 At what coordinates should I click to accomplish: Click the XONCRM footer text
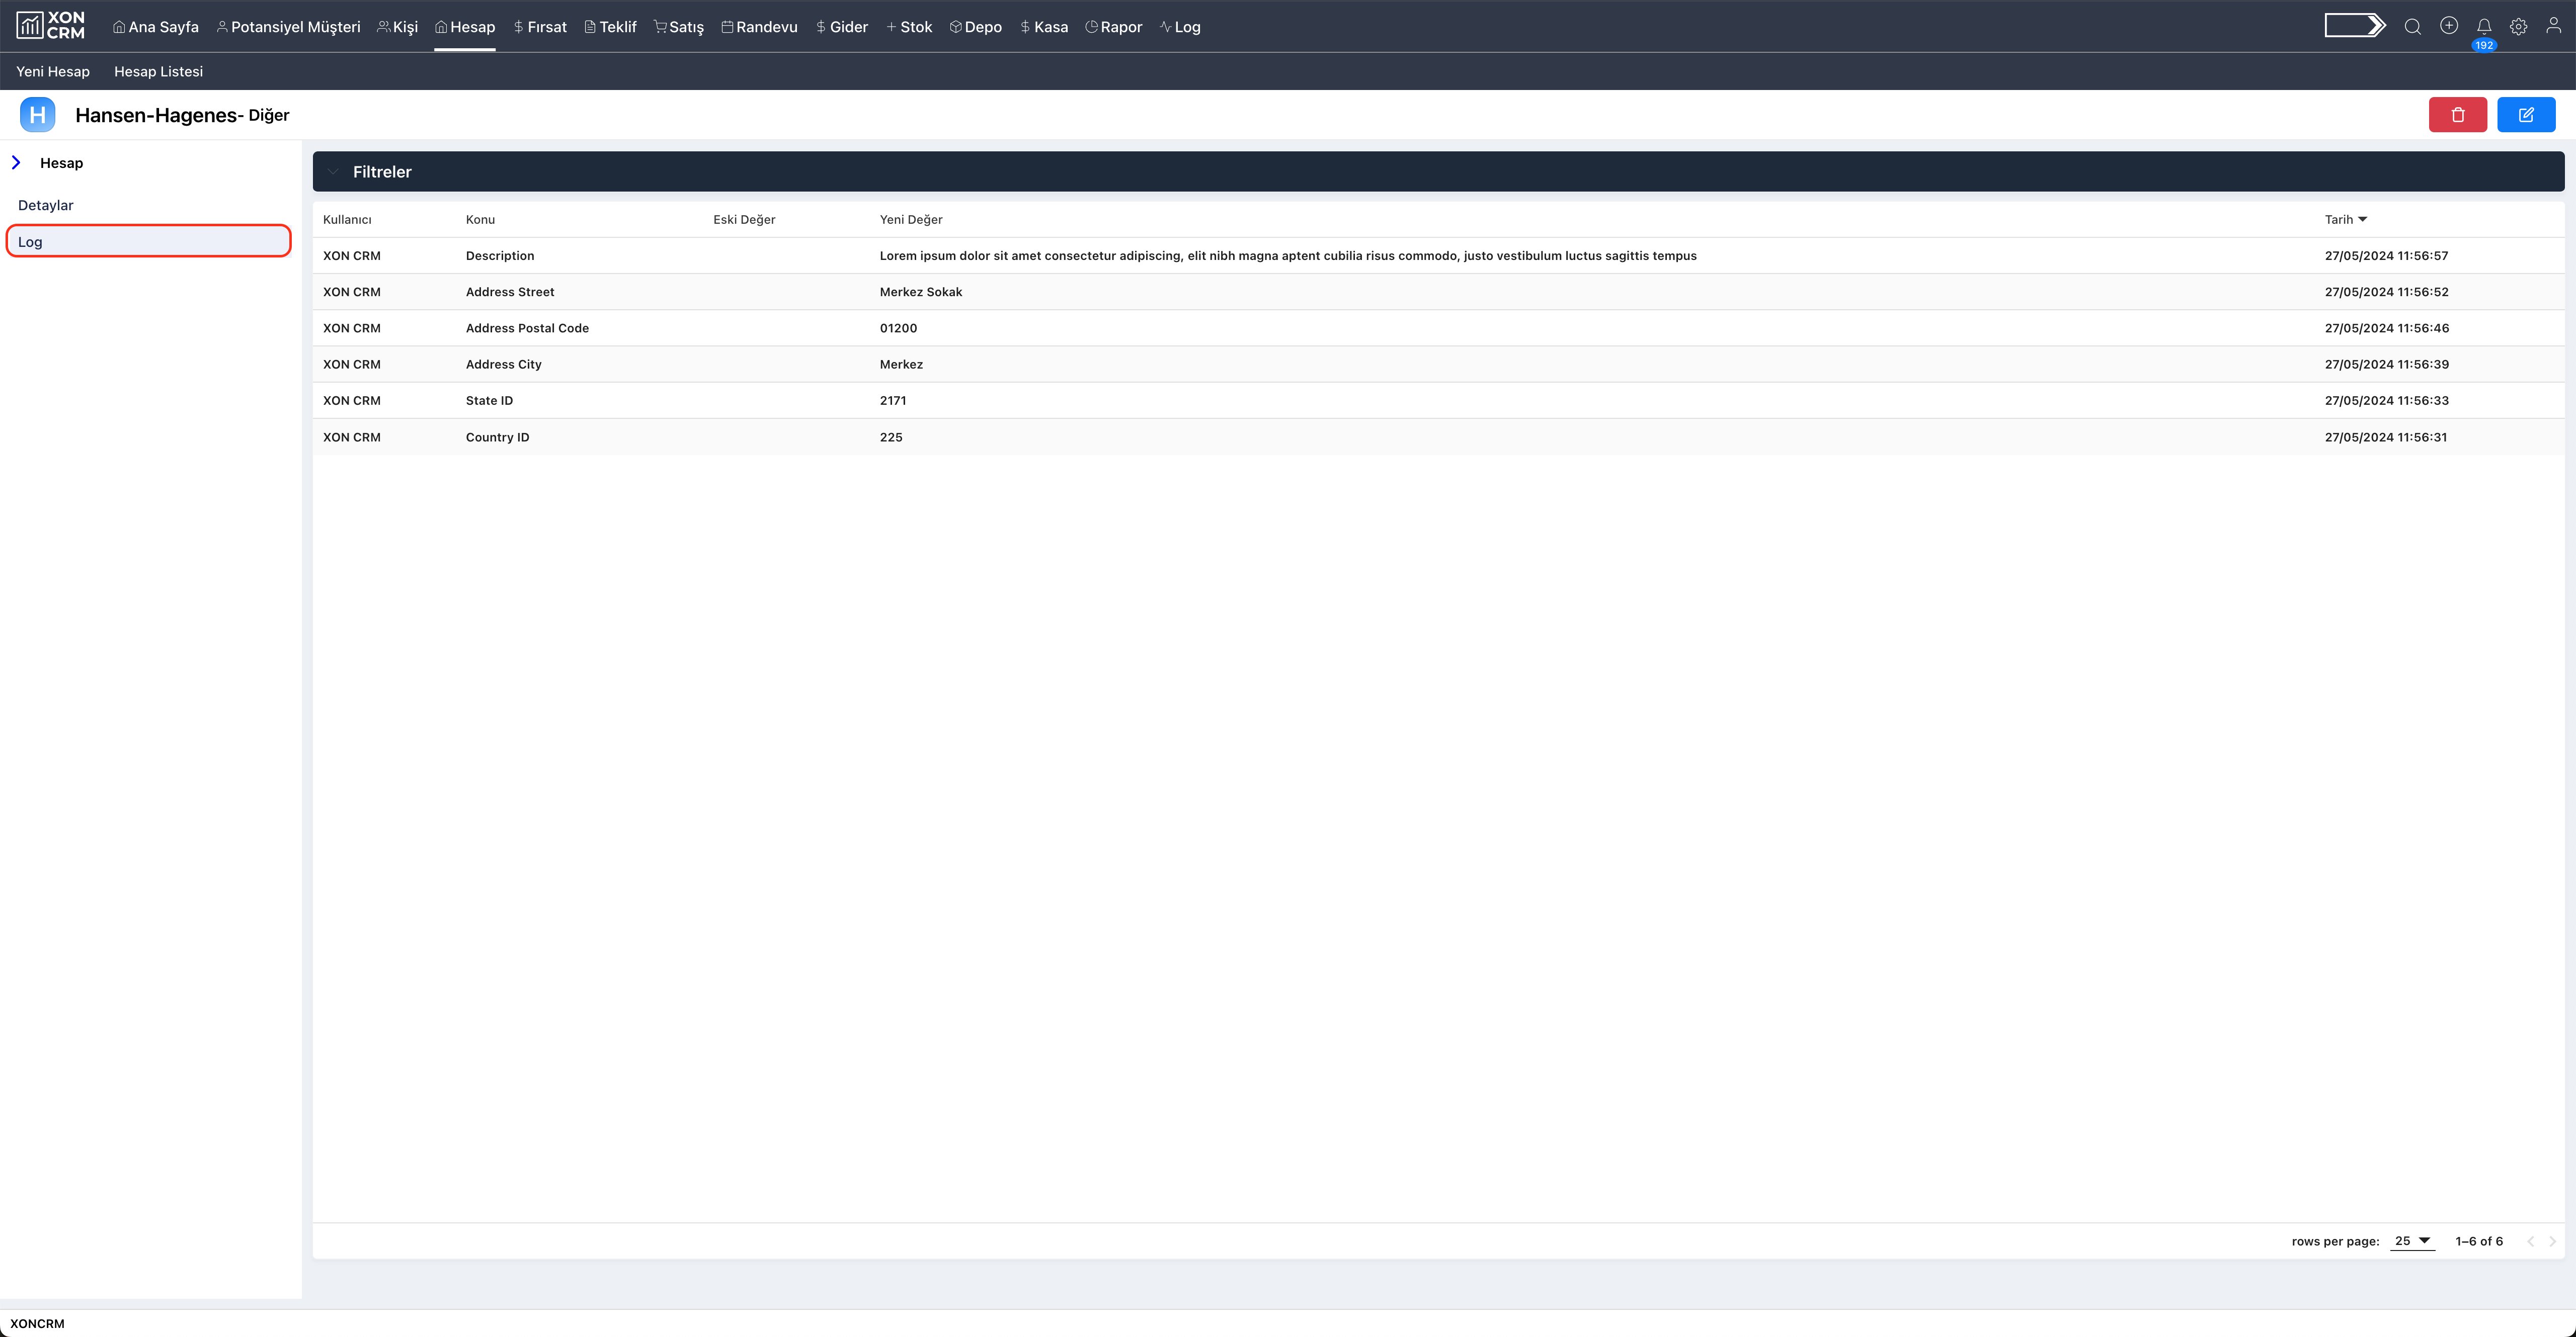click(x=37, y=1323)
